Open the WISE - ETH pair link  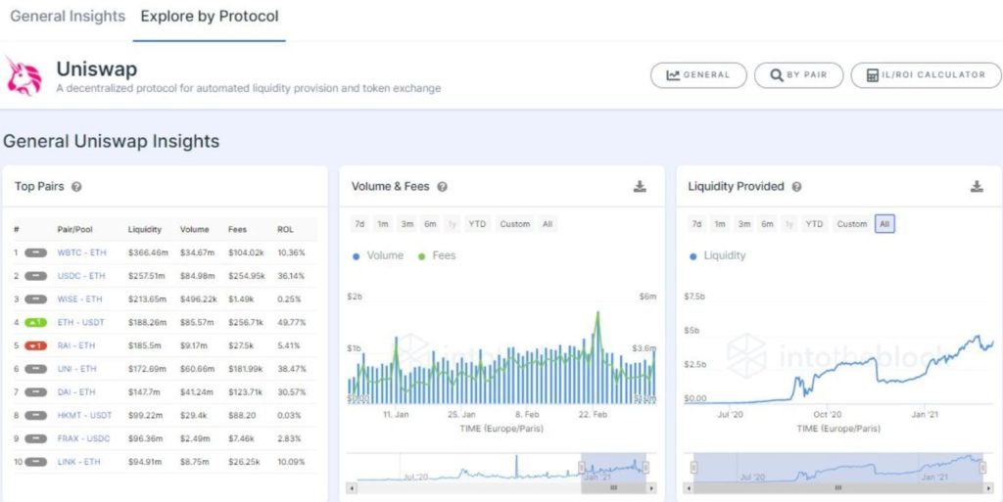click(80, 298)
